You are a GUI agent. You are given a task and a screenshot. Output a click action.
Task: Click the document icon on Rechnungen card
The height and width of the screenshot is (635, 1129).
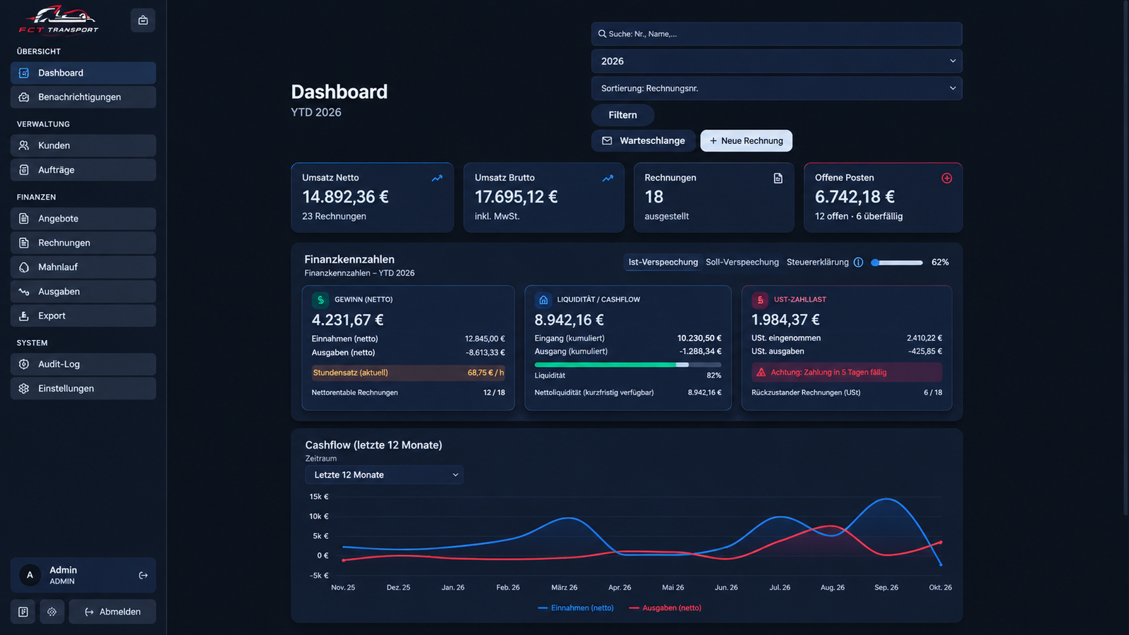tap(778, 179)
